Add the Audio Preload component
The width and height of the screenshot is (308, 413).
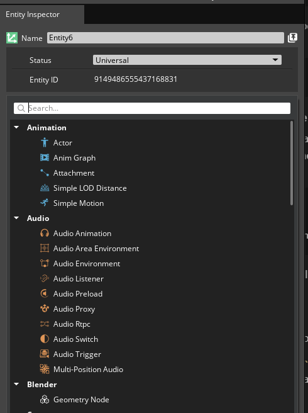pyautogui.click(x=78, y=293)
